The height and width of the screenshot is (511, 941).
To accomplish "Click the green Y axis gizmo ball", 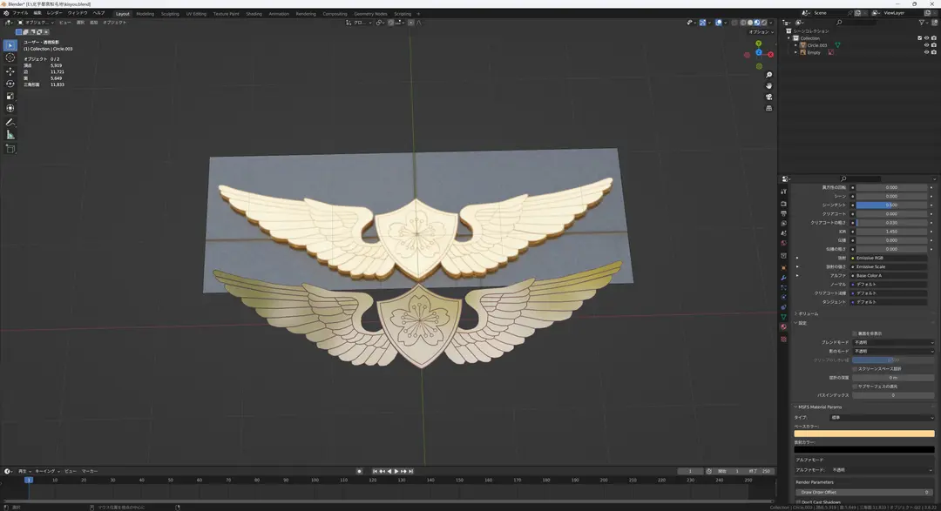I will tap(759, 44).
